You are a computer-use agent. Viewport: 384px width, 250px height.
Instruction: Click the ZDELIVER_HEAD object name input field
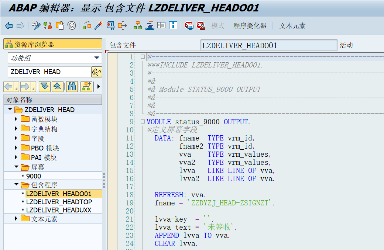pyautogui.click(x=49, y=72)
